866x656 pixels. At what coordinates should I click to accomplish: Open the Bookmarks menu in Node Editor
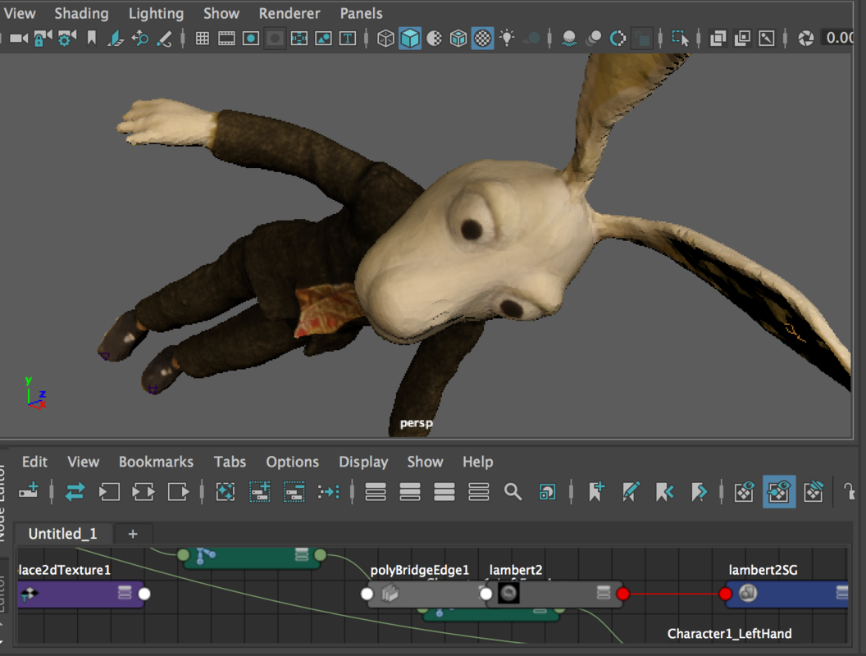click(156, 462)
